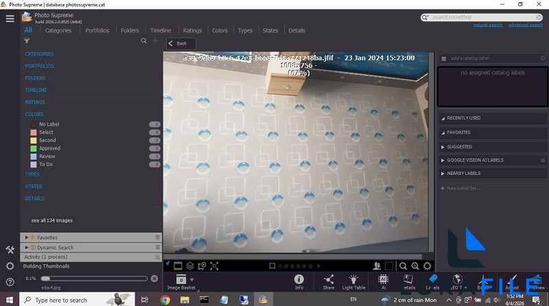Click the advanced search link
The image size is (549, 306).
click(526, 25)
